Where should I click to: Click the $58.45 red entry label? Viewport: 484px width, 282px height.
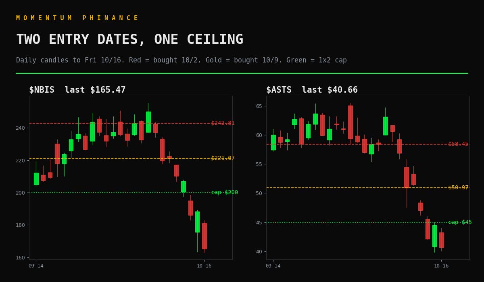(458, 144)
